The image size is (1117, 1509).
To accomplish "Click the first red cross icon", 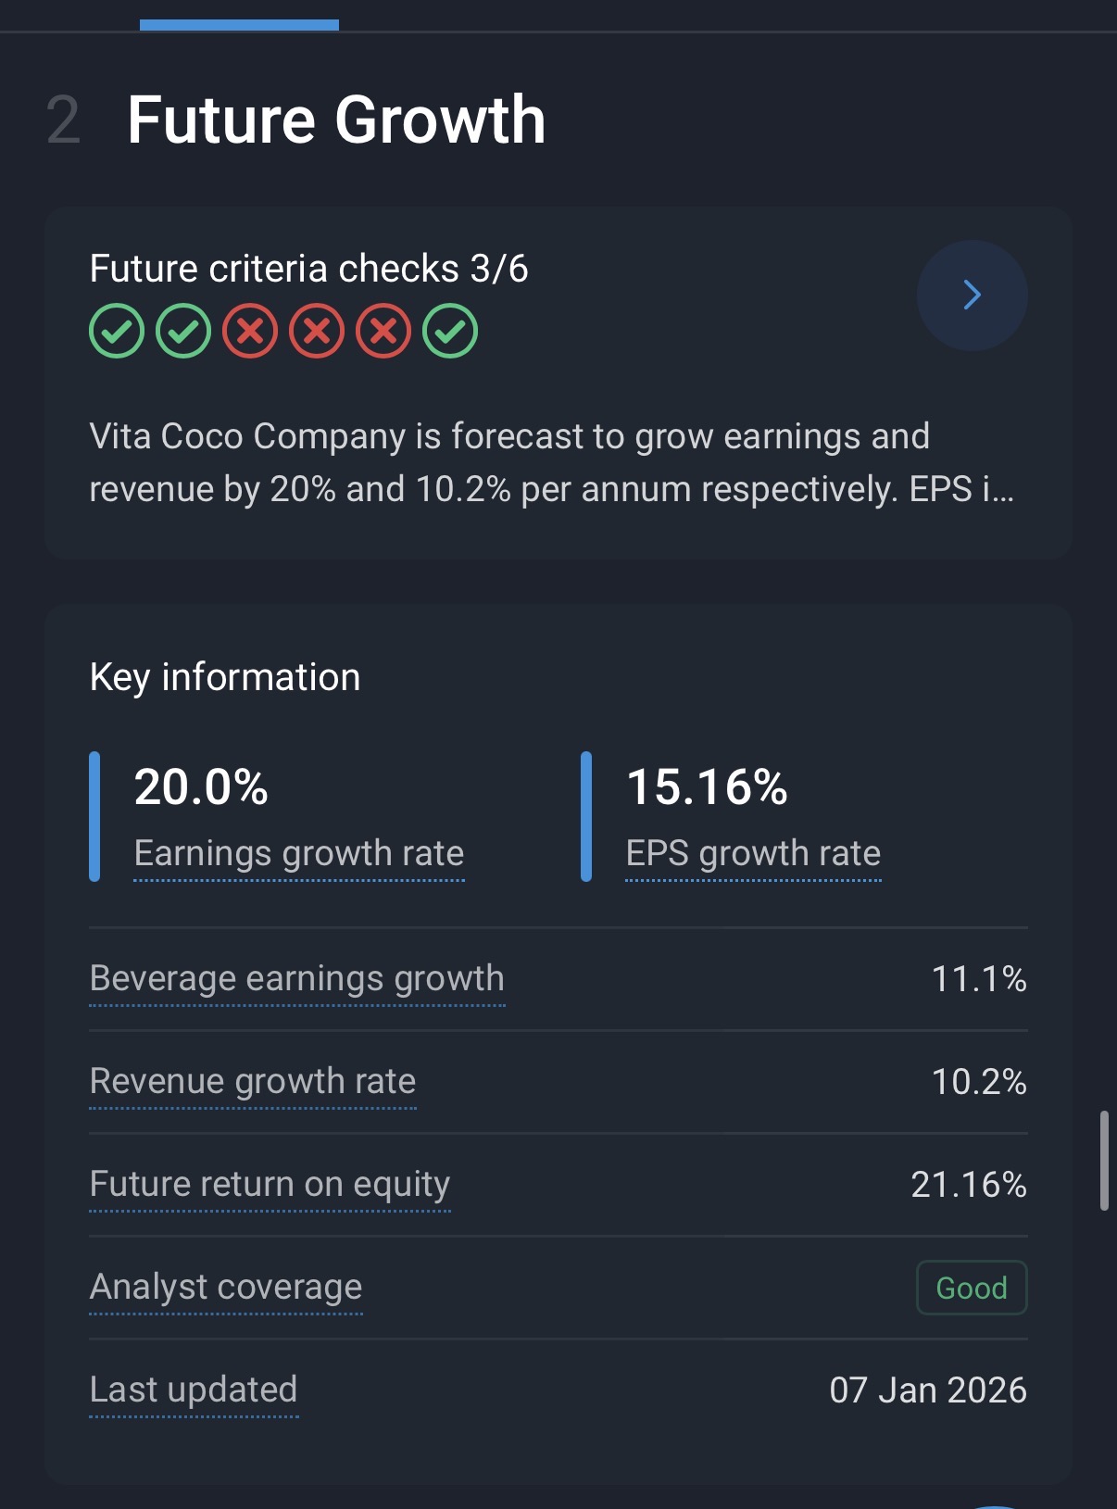I will tap(250, 331).
